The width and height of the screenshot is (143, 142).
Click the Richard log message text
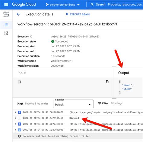click(74, 118)
